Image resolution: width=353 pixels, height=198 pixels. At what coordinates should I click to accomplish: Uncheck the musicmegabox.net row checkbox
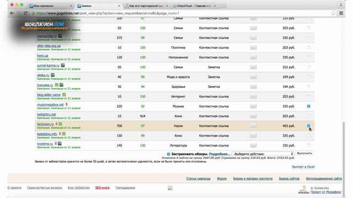point(309,106)
